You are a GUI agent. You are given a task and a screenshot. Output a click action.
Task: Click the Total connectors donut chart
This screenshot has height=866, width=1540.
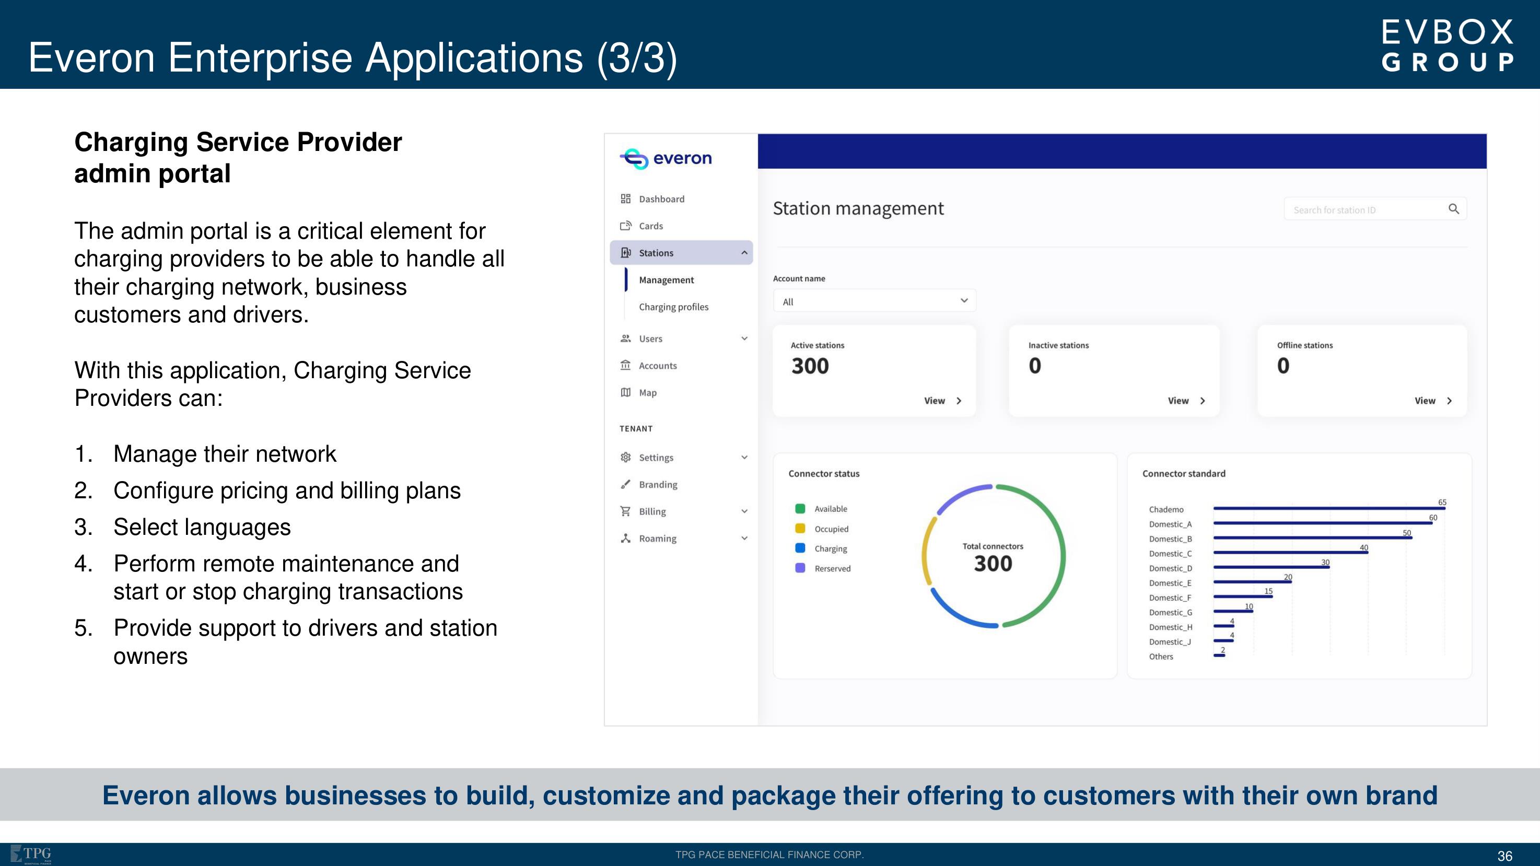(x=993, y=556)
